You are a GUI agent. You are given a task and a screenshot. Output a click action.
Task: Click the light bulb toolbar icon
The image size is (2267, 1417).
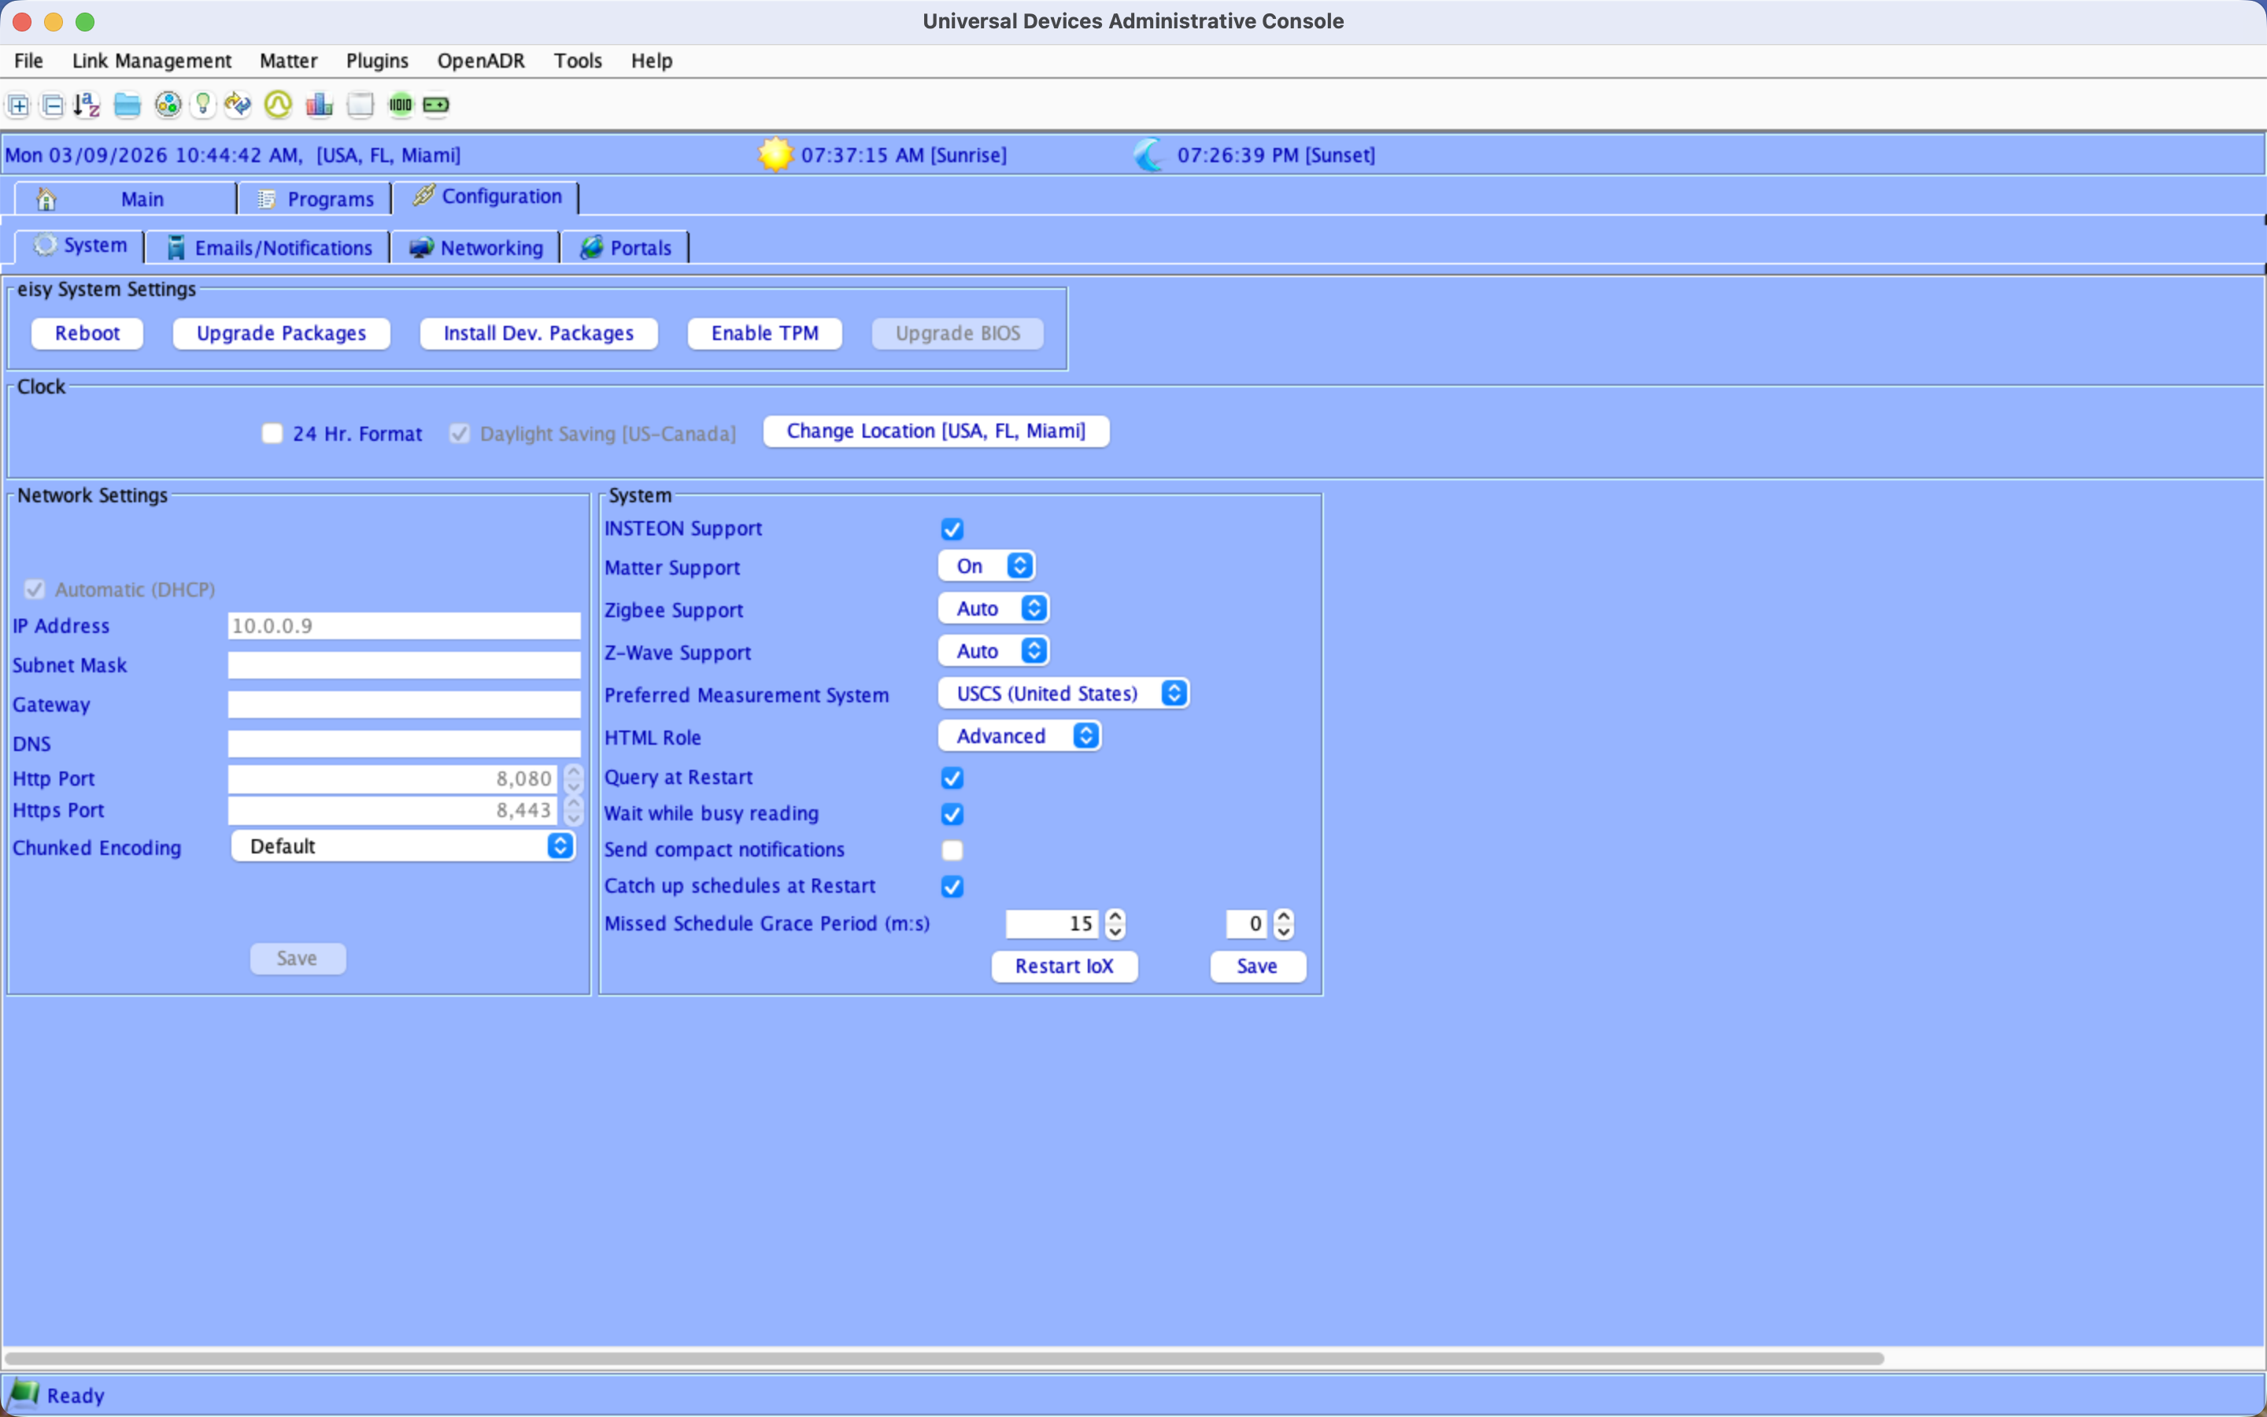point(202,105)
